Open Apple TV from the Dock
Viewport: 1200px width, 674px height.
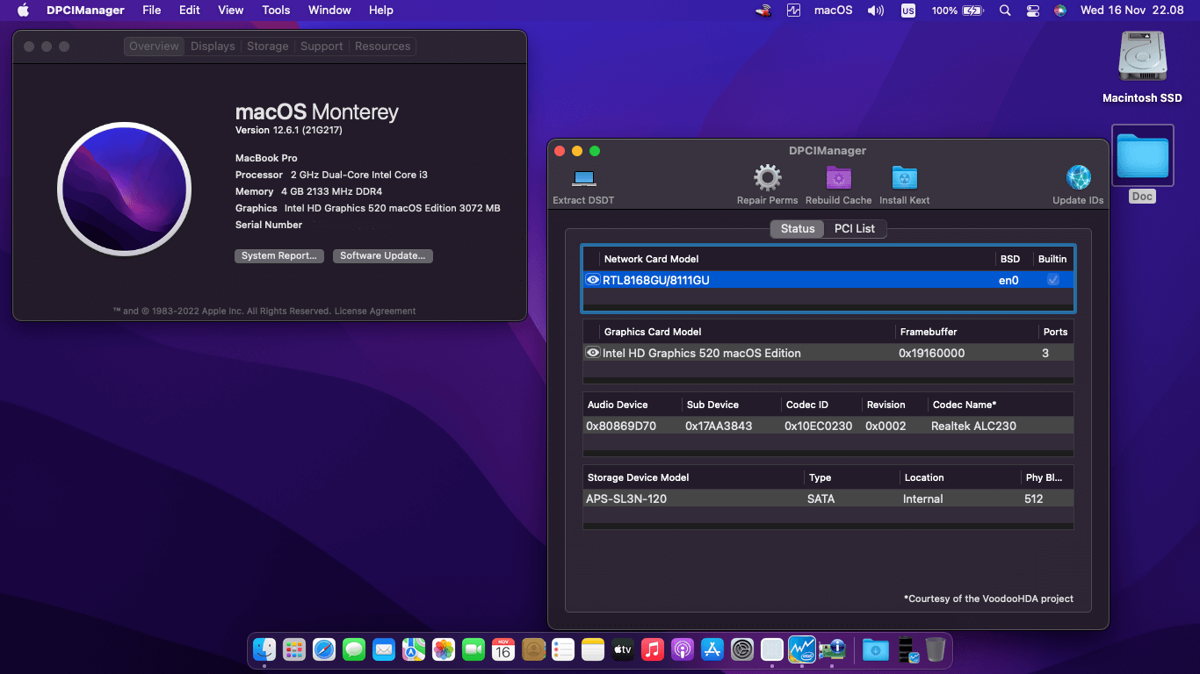(623, 649)
